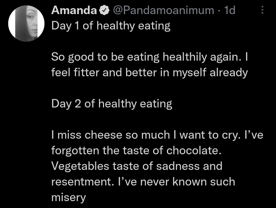This screenshot has height=208, width=276.
Task: Open the profile via display name Amanda
Action: (x=74, y=10)
